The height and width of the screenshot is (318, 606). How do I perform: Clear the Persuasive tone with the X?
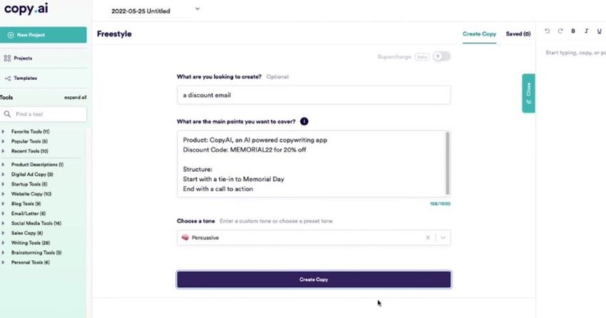(428, 237)
